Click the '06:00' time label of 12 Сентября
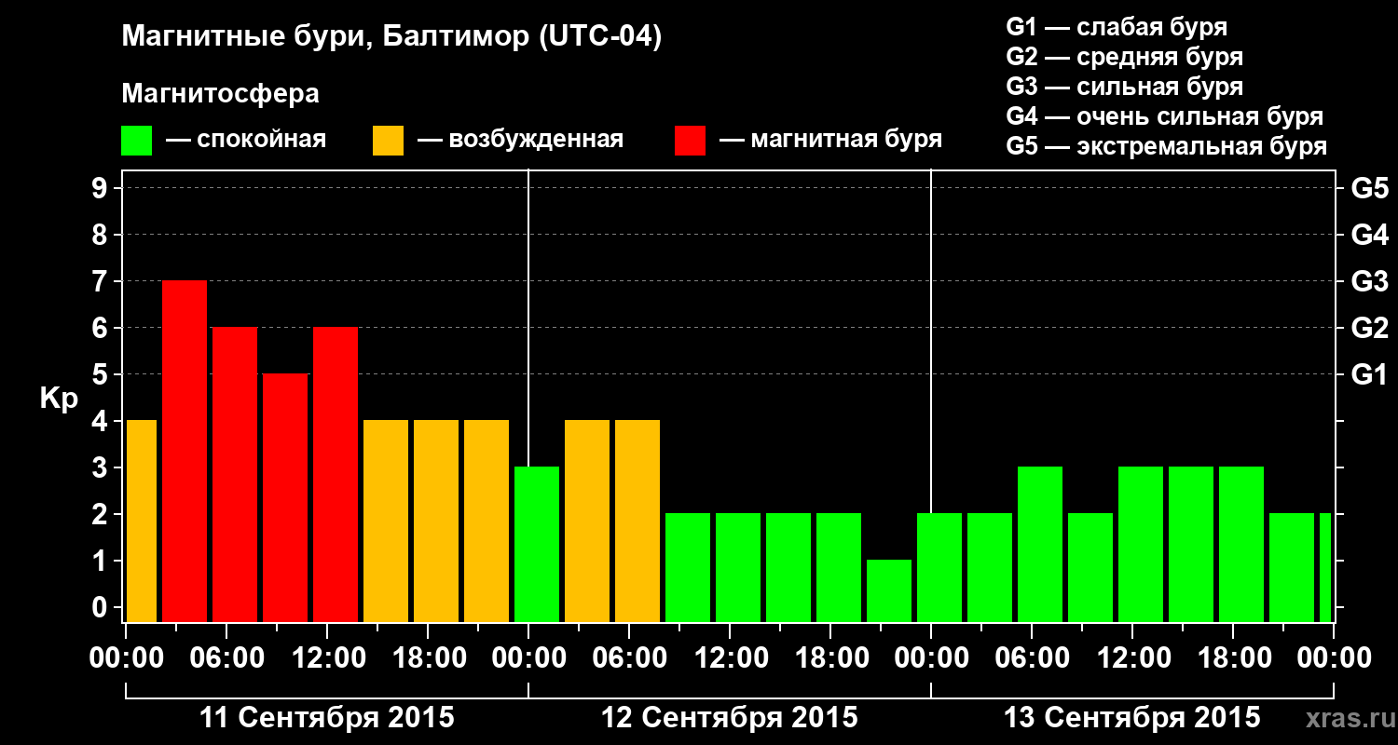The height and width of the screenshot is (745, 1398). coord(629,657)
